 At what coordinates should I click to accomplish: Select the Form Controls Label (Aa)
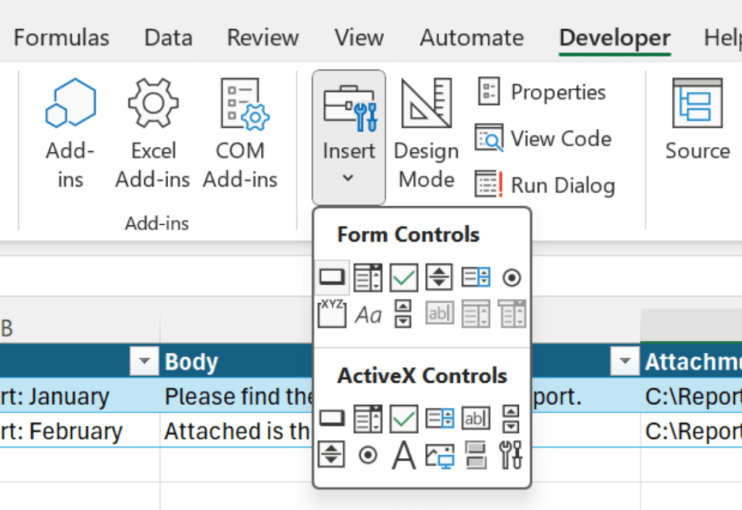point(368,315)
